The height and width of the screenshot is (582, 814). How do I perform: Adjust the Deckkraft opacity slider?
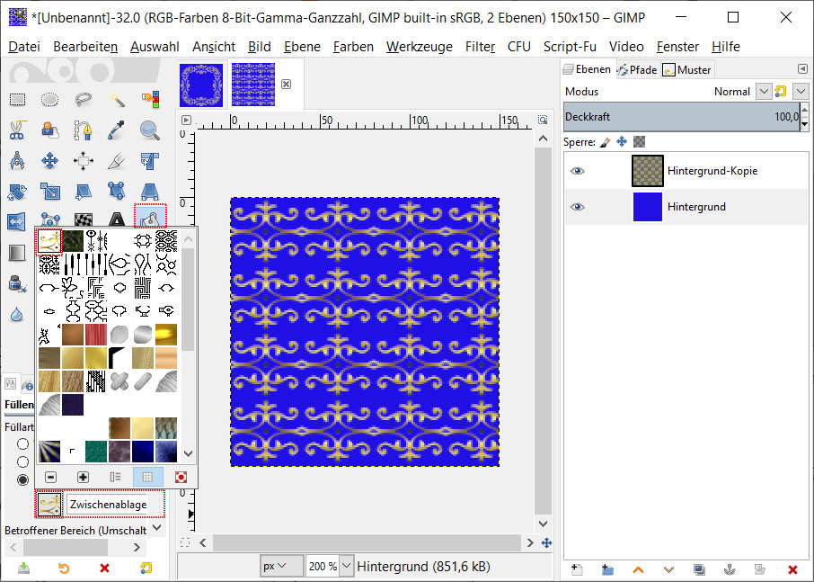click(682, 117)
